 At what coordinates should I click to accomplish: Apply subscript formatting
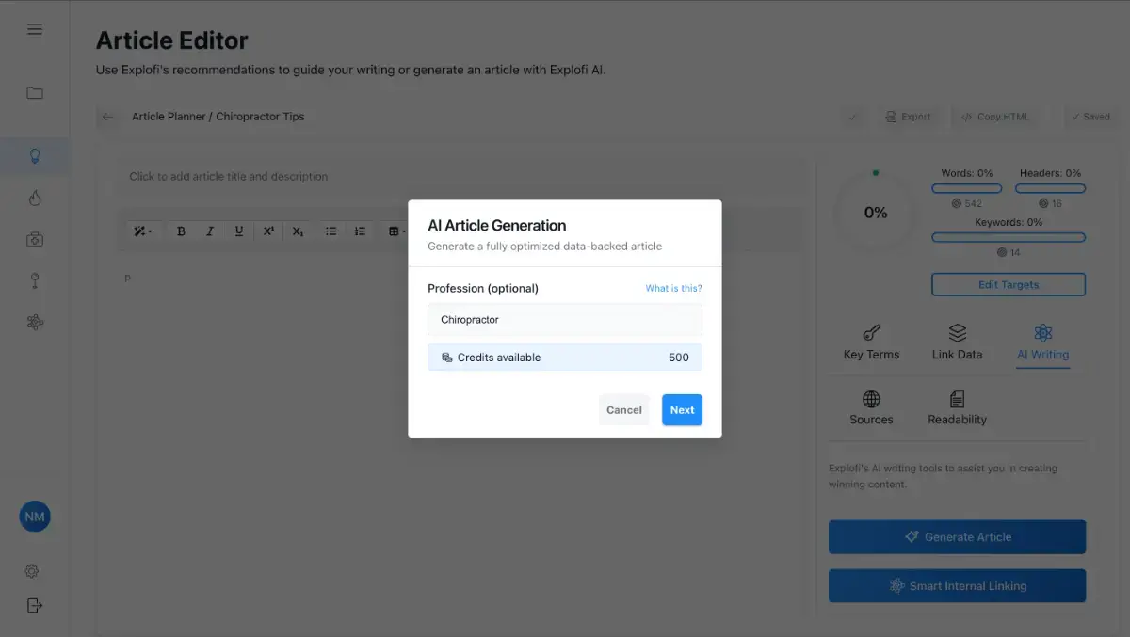(298, 231)
